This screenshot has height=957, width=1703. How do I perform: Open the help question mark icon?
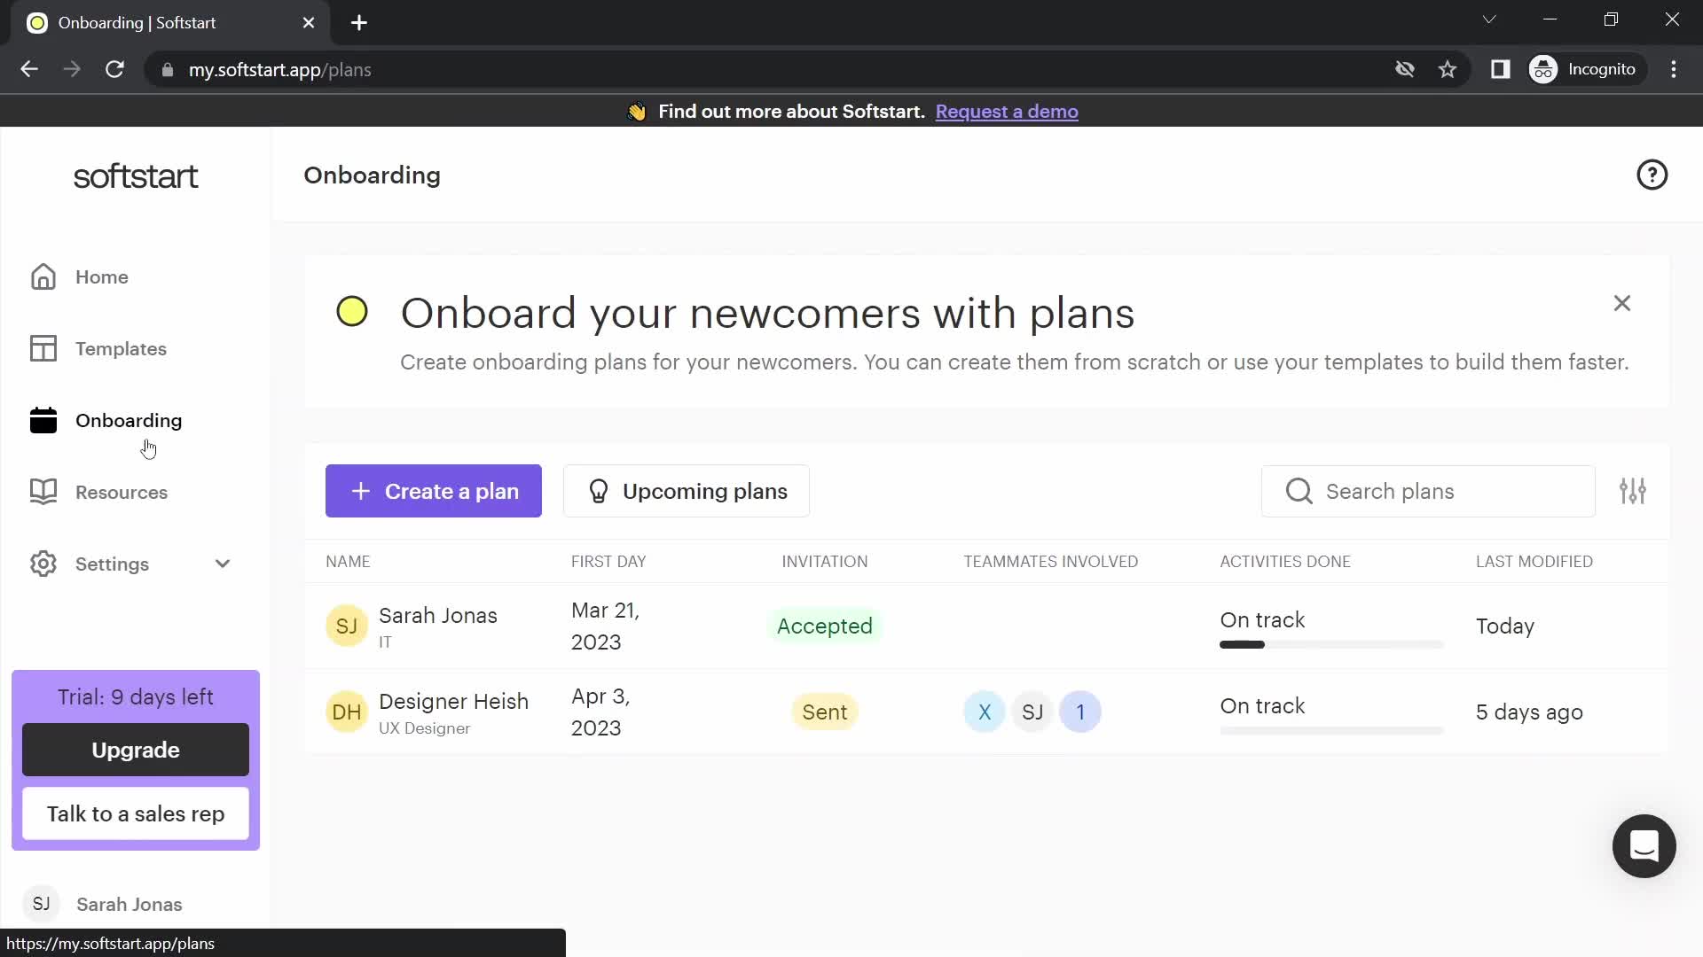pyautogui.click(x=1652, y=175)
